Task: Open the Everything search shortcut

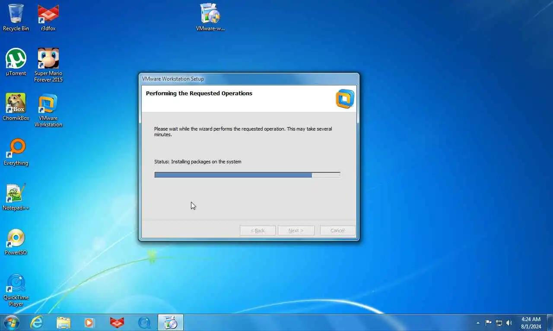Action: coord(16,152)
